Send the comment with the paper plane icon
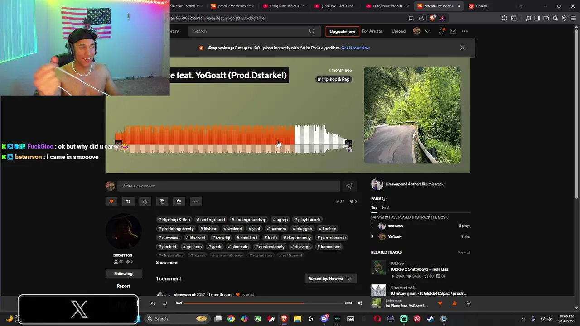Image resolution: width=580 pixels, height=326 pixels. click(349, 186)
